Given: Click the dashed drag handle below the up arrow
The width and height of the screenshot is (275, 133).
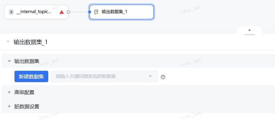Looking at the screenshot, I should pyautogui.click(x=249, y=34).
